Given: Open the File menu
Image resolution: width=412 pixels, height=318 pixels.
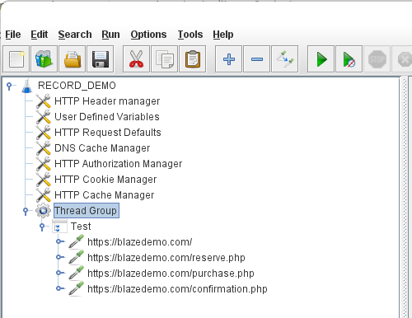Looking at the screenshot, I should click(x=13, y=35).
